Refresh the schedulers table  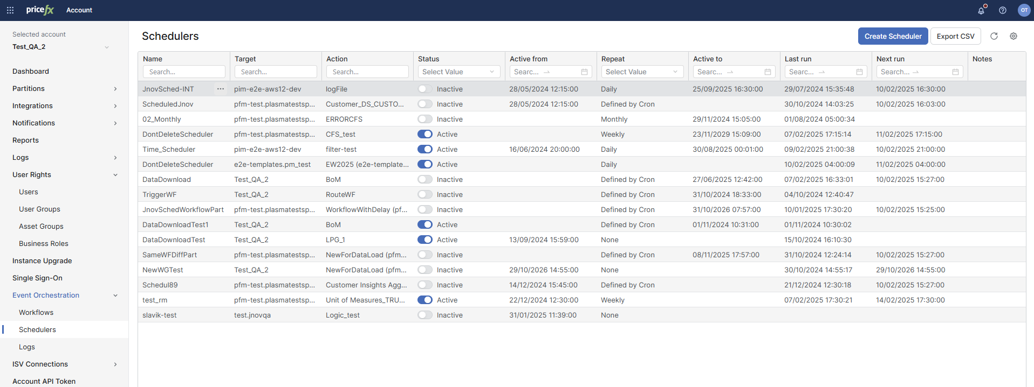[x=994, y=36]
